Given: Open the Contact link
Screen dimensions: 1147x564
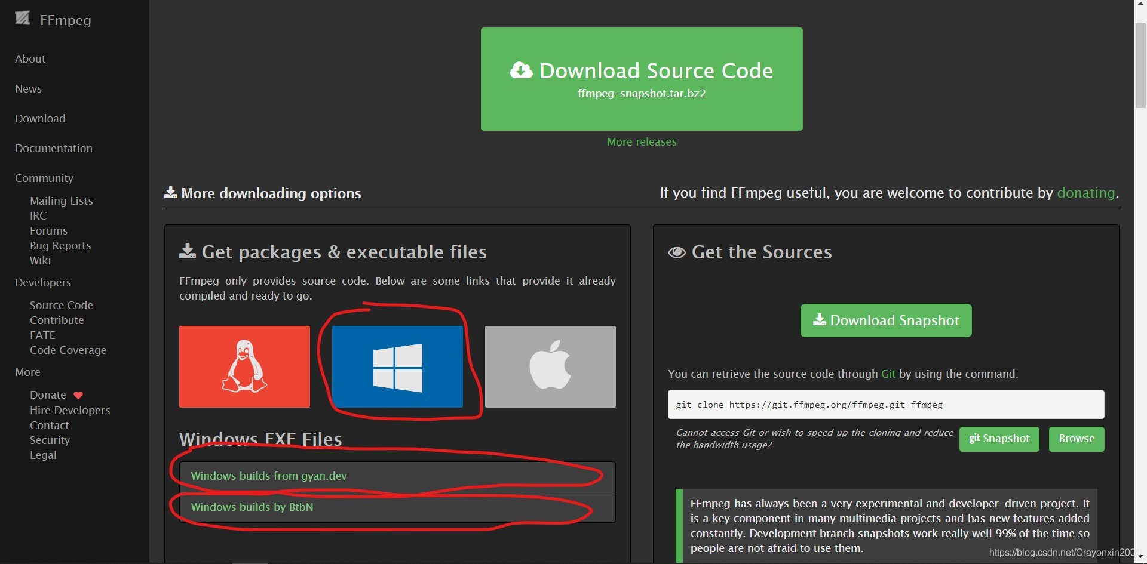Looking at the screenshot, I should (x=50, y=425).
